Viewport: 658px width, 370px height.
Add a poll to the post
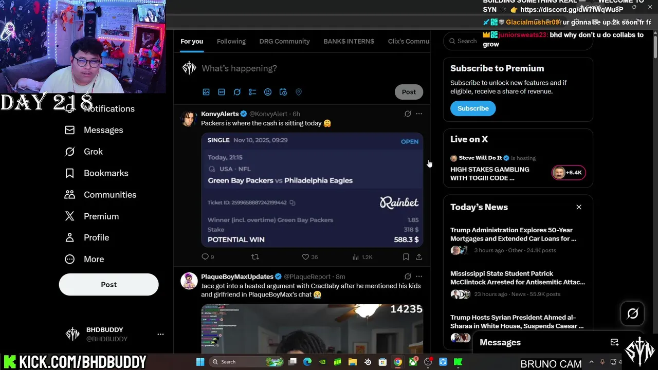coord(252,92)
